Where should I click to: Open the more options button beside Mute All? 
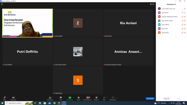point(179,99)
